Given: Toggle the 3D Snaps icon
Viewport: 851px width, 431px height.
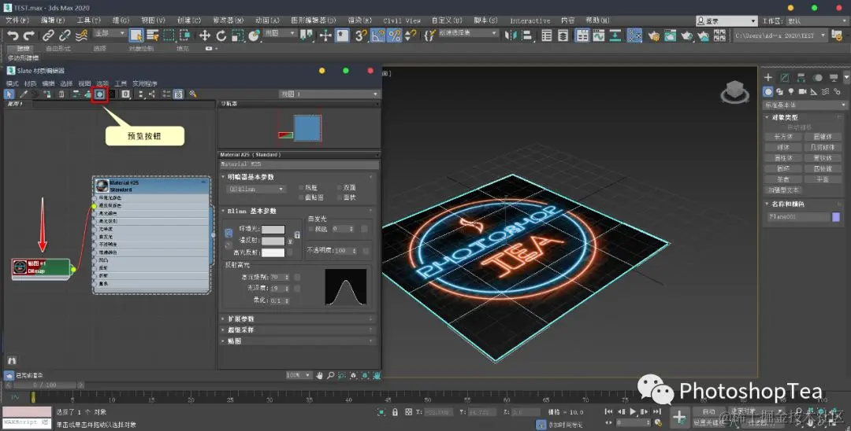Looking at the screenshot, I should 361,35.
